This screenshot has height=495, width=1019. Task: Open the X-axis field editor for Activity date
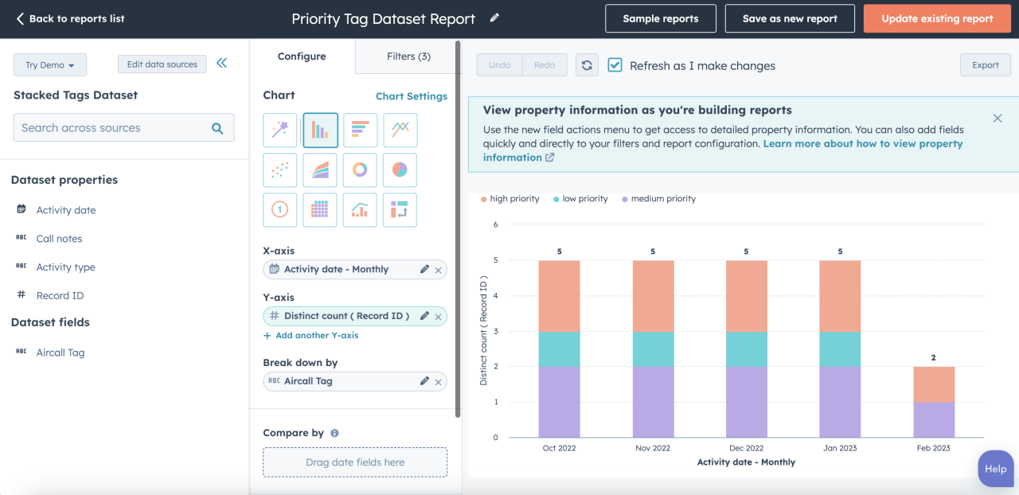coord(424,269)
